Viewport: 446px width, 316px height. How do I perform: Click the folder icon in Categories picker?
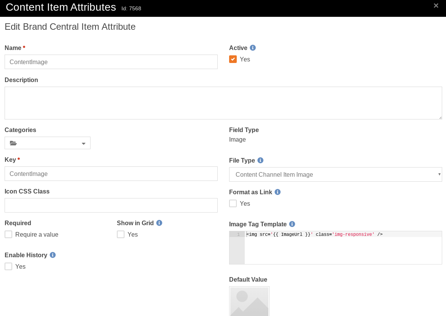coord(13,143)
